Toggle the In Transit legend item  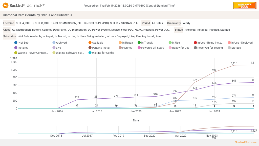tap(147, 43)
